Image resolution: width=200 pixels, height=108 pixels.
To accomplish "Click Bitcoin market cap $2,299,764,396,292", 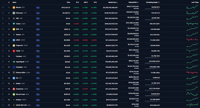I will pos(110,8).
